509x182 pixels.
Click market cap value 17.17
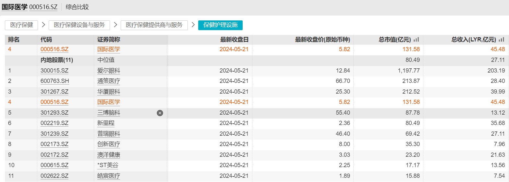(x=413, y=165)
